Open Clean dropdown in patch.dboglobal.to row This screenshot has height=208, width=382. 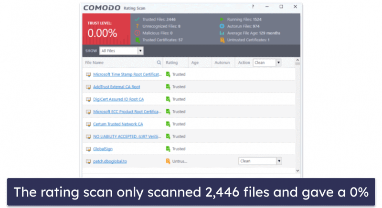pyautogui.click(x=260, y=161)
